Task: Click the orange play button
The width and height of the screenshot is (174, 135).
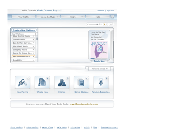Action: coord(104,24)
